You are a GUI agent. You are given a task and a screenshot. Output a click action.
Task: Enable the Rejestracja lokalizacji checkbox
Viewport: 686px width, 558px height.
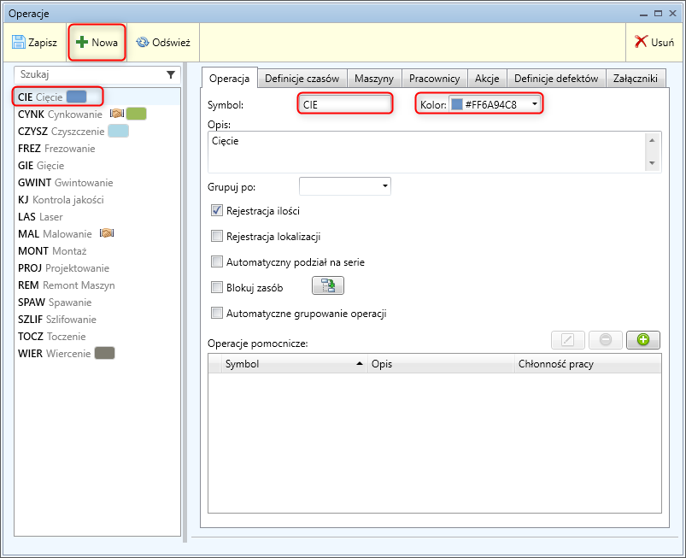(217, 237)
